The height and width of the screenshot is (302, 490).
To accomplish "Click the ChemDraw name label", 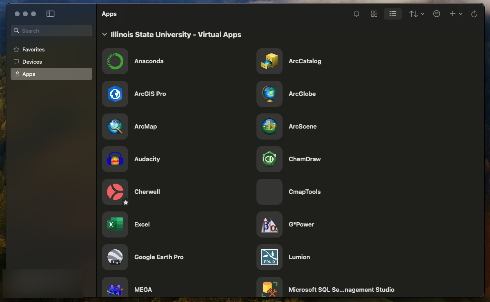I will pos(305,159).
